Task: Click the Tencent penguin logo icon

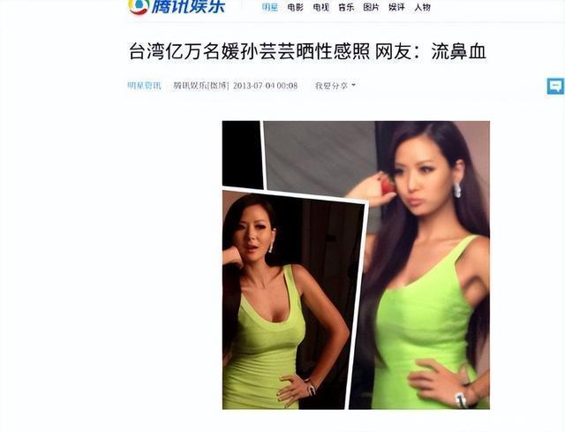Action: (139, 6)
